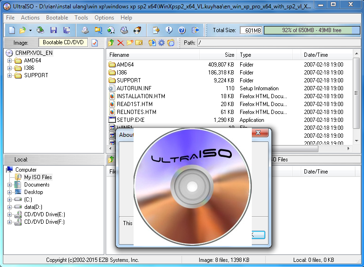Open the Help menu
364x267 pixels.
tap(126, 18)
